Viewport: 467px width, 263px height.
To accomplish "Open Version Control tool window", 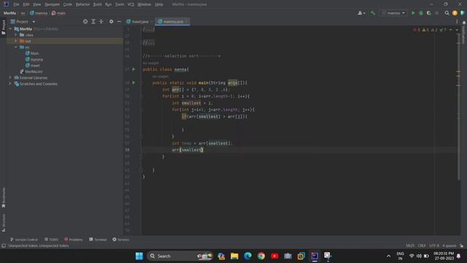I will tap(24, 240).
